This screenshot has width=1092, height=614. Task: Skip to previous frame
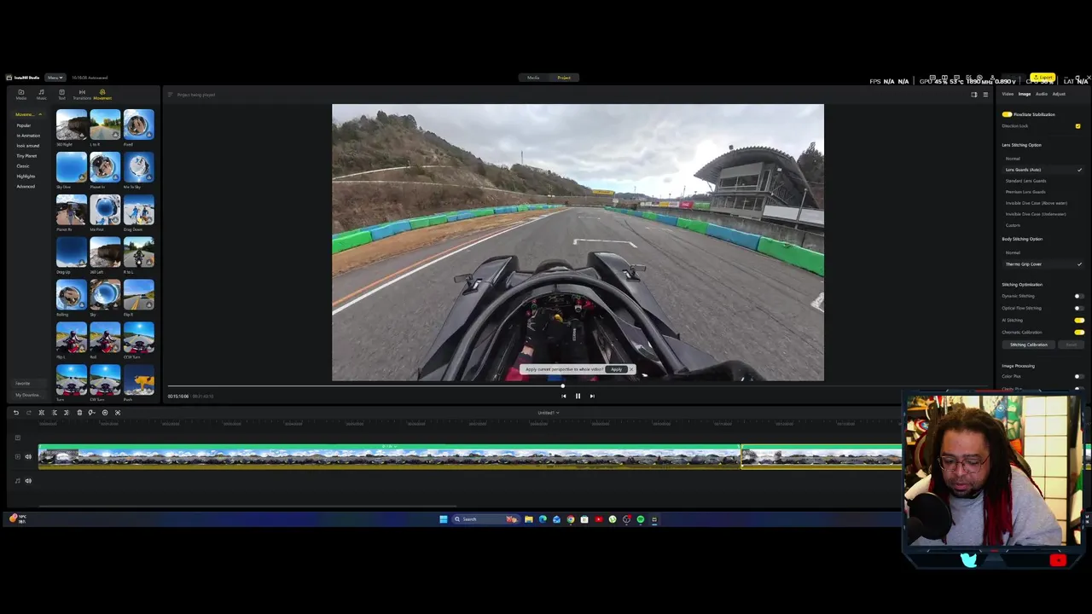(x=563, y=396)
